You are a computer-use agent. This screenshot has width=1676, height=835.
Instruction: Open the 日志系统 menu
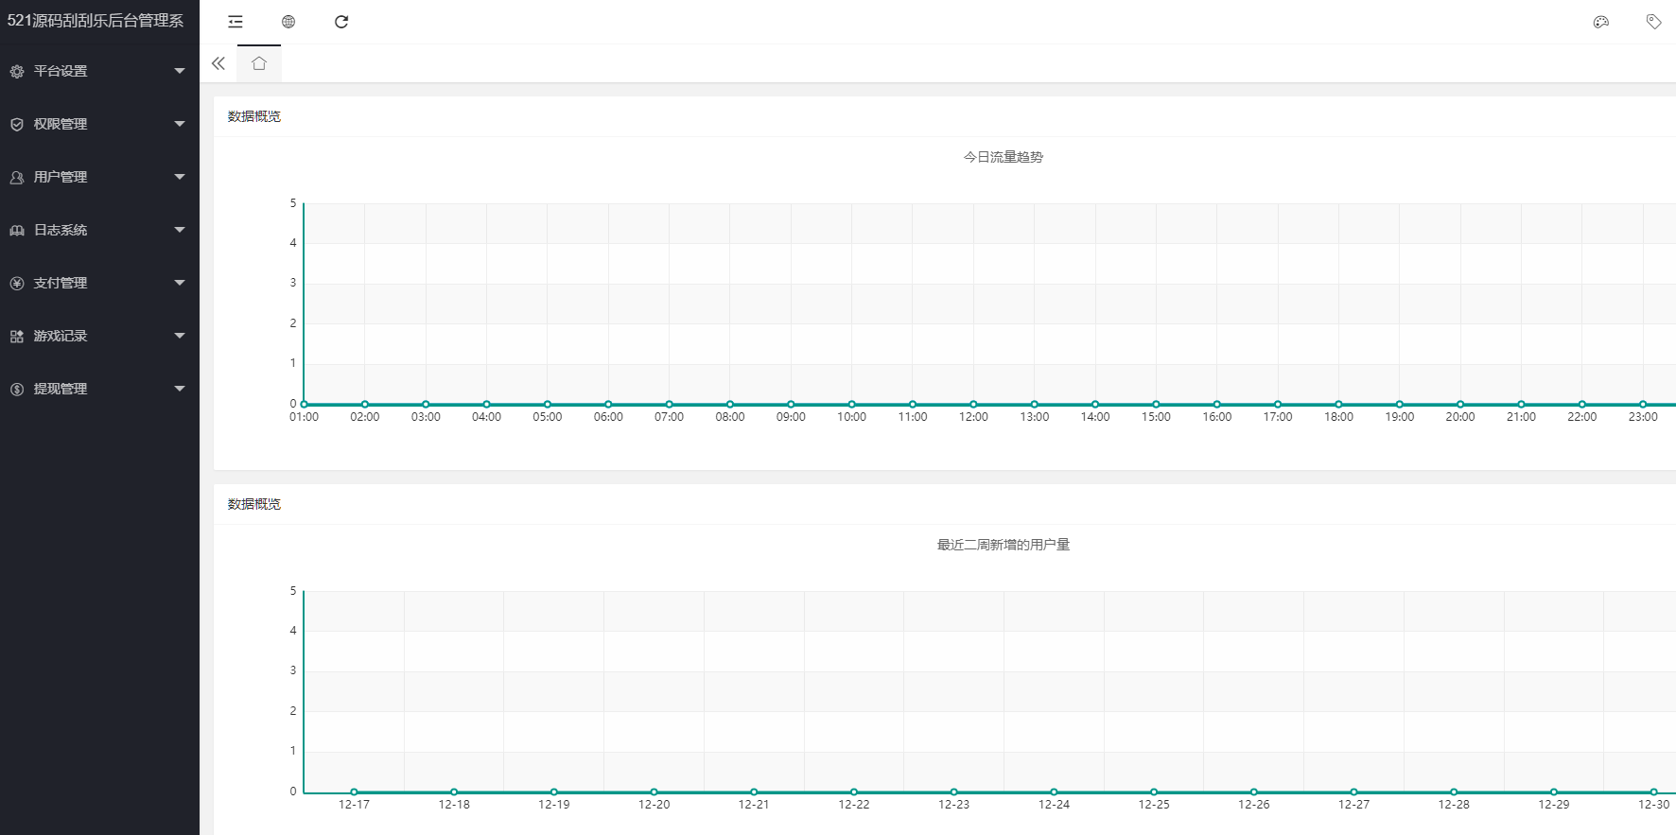(99, 230)
